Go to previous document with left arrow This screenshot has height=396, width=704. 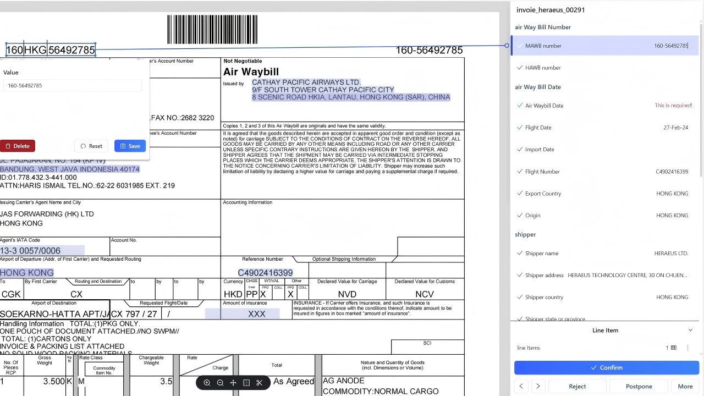(521, 386)
